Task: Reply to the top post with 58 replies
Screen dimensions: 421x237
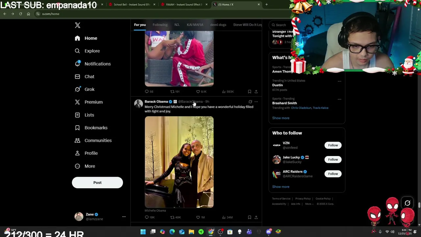Action: (149, 92)
